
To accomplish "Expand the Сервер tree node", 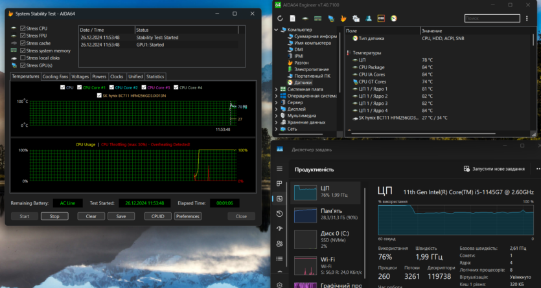I will pos(276,102).
